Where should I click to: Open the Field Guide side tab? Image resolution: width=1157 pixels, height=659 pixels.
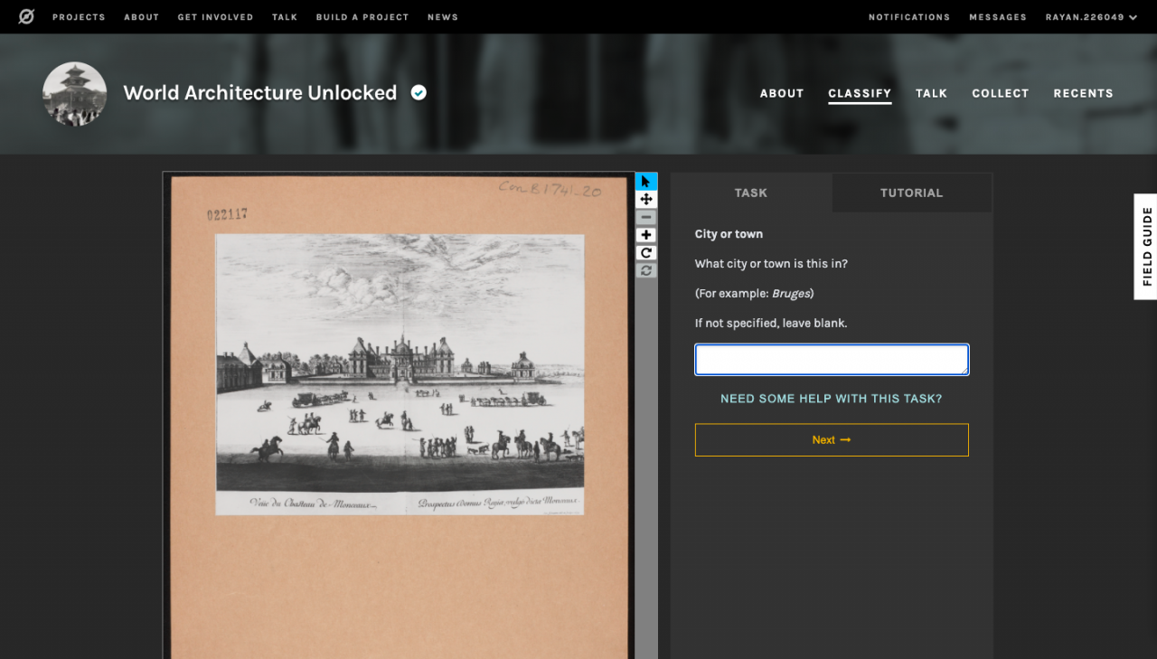(1146, 246)
